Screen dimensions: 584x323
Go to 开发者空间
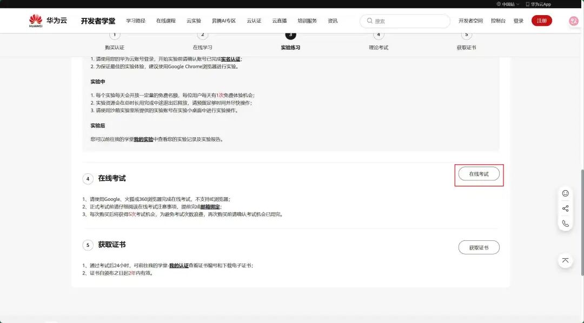pos(470,21)
